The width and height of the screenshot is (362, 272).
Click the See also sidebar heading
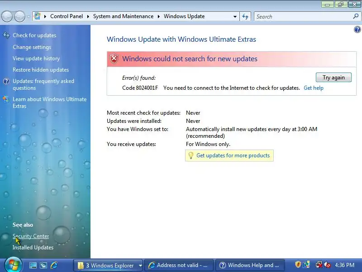pos(23,225)
